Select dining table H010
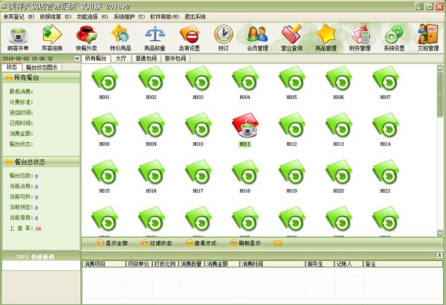This screenshot has width=446, height=305. pos(198,129)
